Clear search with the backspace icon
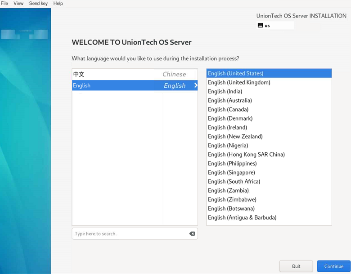The width and height of the screenshot is (351, 274). pos(192,234)
